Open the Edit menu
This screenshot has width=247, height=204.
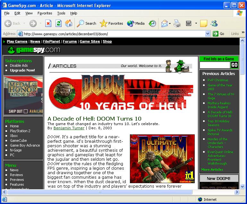pyautogui.click(x=17, y=13)
